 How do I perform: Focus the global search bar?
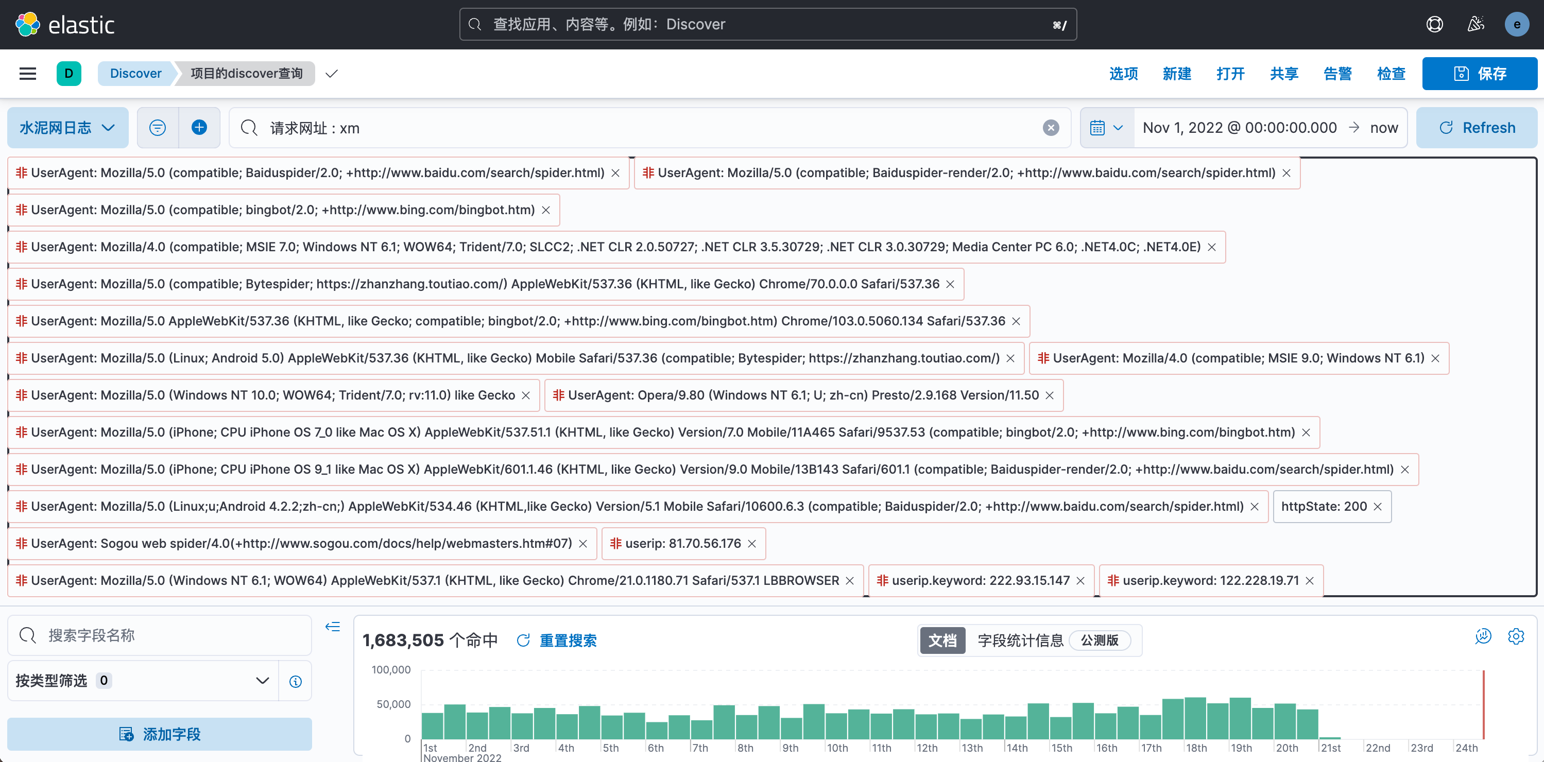(768, 25)
